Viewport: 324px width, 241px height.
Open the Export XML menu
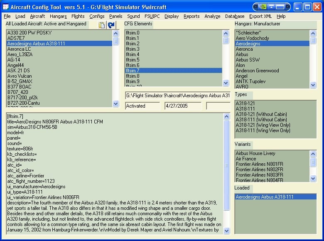260,16
